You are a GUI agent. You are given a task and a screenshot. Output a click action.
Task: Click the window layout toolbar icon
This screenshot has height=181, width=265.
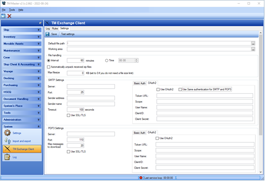pyautogui.click(x=3, y=16)
